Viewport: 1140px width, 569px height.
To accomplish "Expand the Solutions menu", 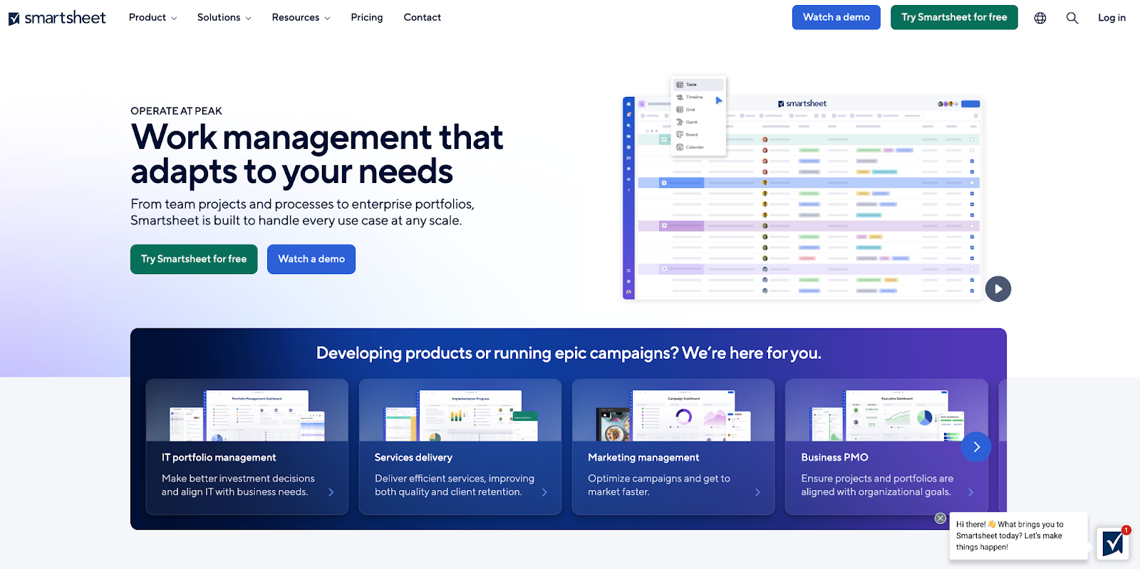I will coord(224,17).
